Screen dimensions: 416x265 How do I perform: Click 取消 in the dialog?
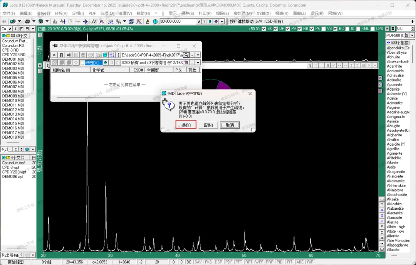pyautogui.click(x=230, y=125)
